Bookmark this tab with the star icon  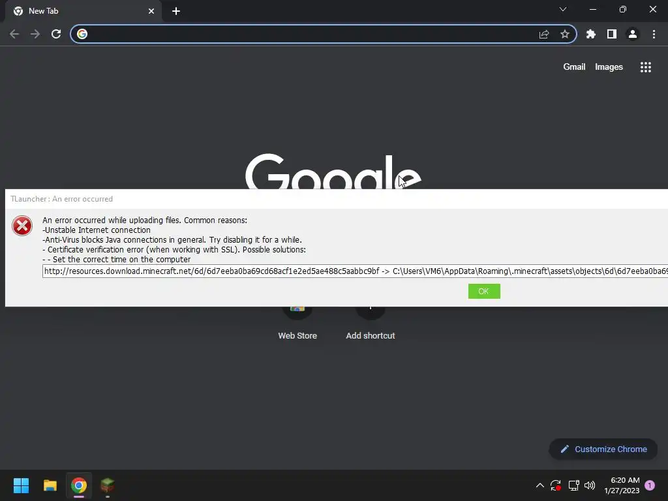pos(565,34)
